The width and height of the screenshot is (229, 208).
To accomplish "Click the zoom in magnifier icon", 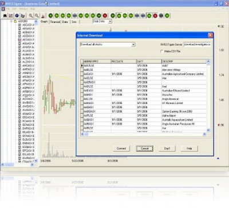I will 31,15.
